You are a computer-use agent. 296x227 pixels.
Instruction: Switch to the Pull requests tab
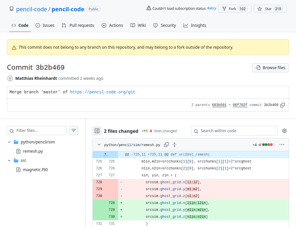[78, 25]
